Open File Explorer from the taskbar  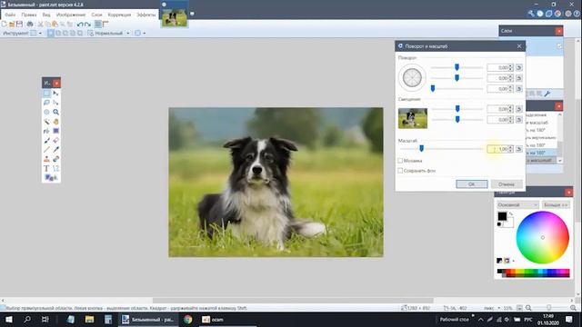89,319
